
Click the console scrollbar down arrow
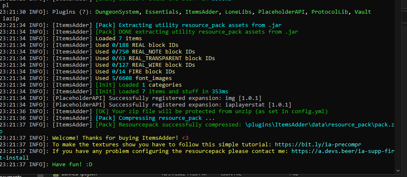tap(398, 170)
